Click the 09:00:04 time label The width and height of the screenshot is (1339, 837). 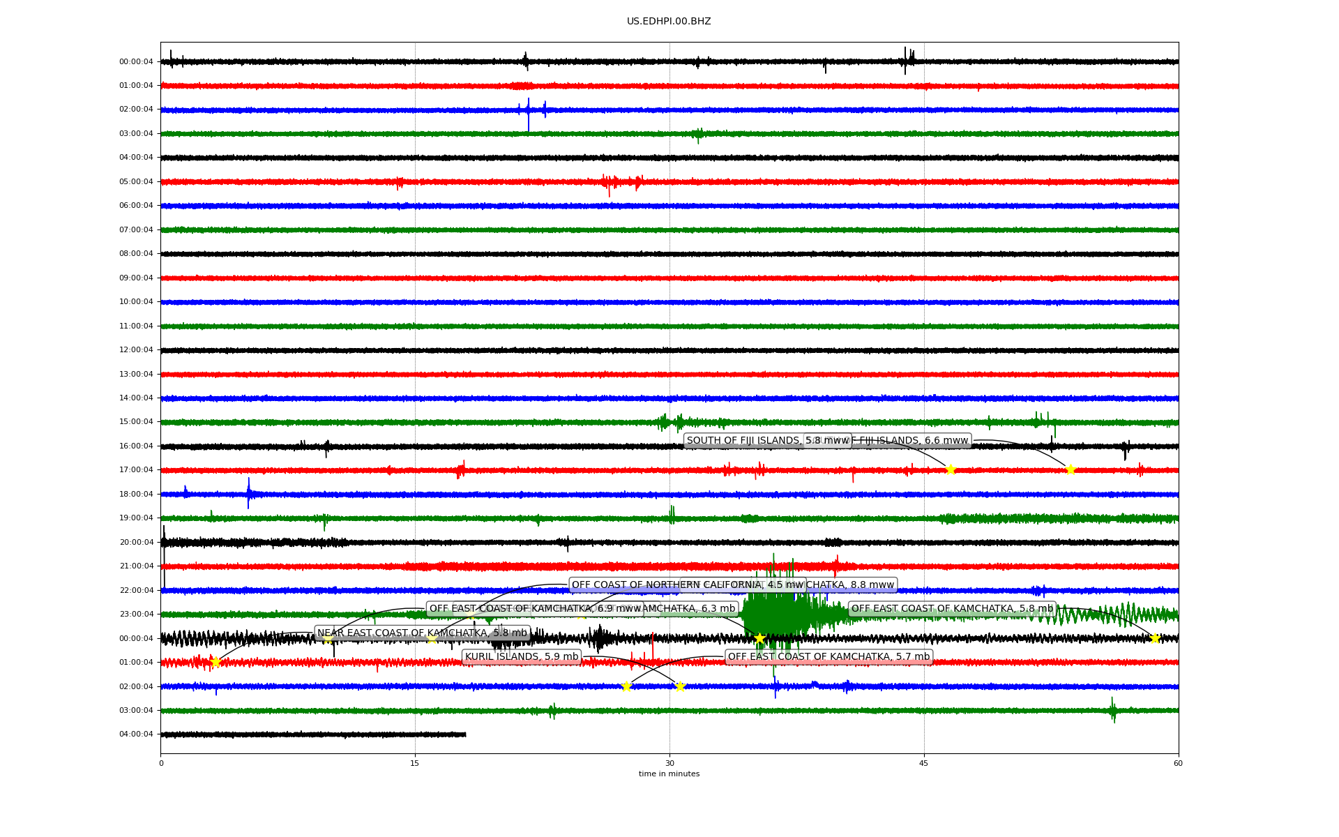pos(136,278)
